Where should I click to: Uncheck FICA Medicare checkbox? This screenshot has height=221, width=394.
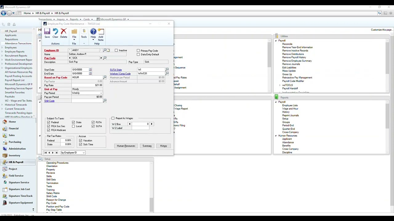point(49,130)
